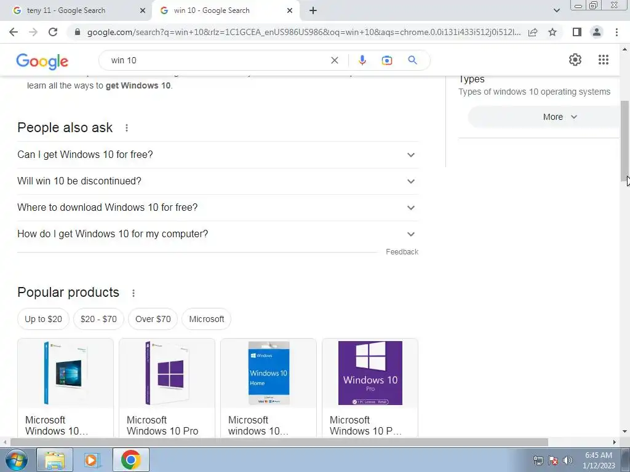
Task: Open the Google apps grid
Action: pyautogui.click(x=603, y=60)
